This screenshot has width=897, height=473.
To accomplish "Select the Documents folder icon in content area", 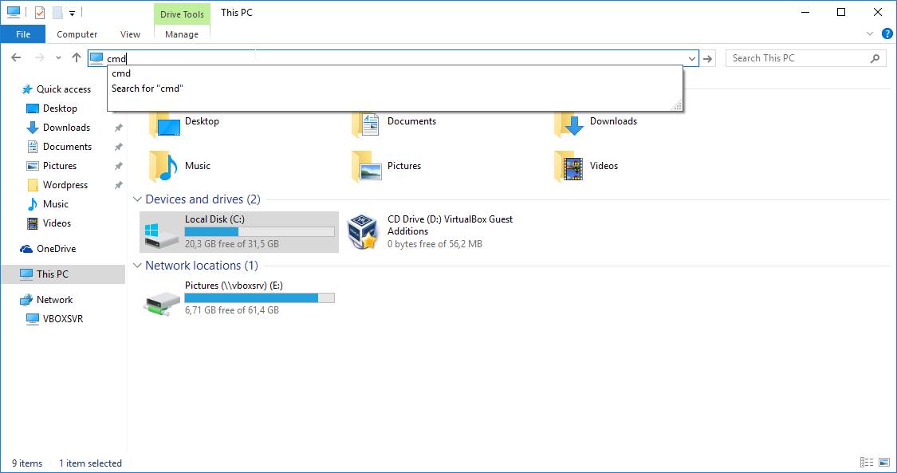I will tap(366, 124).
